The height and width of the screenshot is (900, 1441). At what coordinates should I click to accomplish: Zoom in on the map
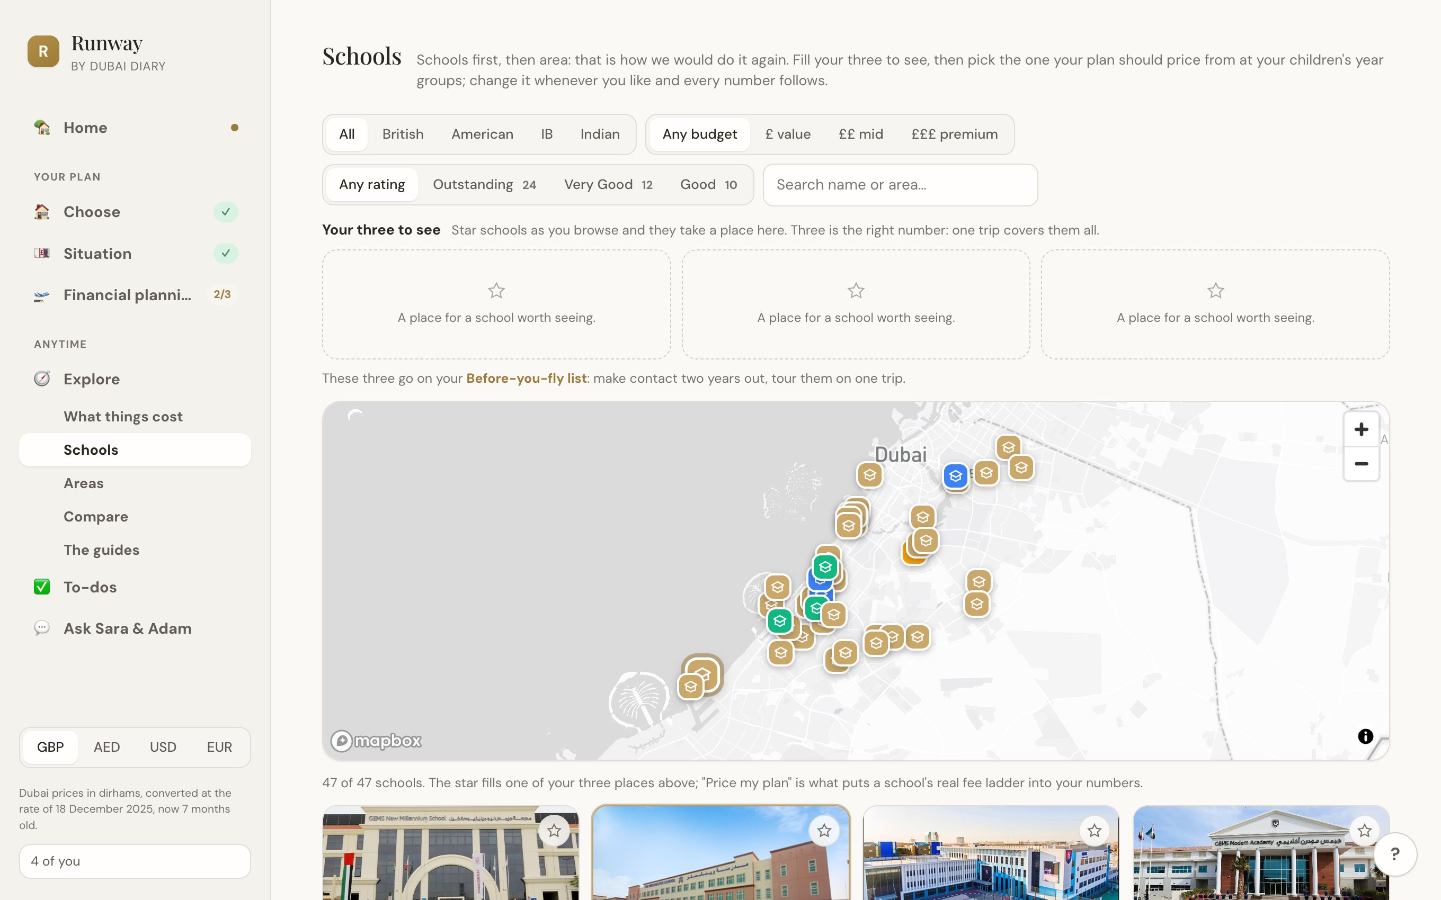click(1361, 429)
